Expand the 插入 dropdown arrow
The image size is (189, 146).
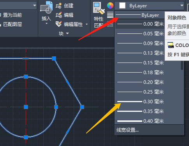46,24
